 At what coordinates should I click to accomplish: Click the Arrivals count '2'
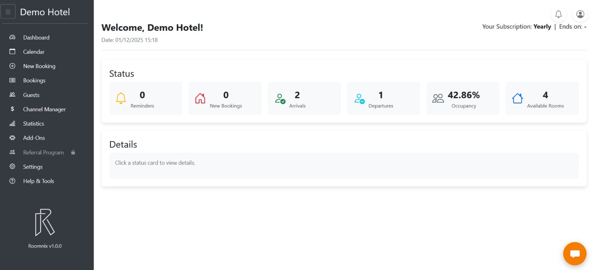tap(297, 95)
